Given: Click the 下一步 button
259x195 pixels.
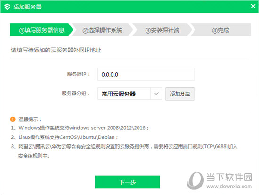Looking at the screenshot, I should tap(127, 182).
